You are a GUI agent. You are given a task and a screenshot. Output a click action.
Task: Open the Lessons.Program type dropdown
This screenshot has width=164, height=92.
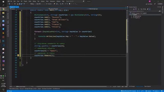[x=68, y=9]
